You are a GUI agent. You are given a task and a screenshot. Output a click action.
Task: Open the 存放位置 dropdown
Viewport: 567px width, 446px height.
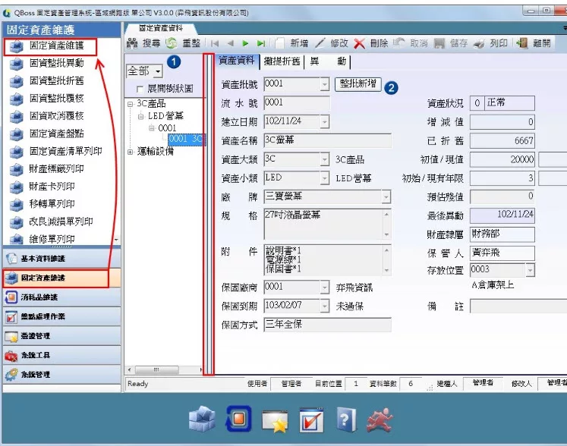click(530, 270)
